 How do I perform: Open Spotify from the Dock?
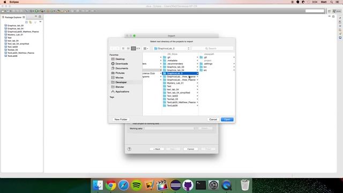coord(137,185)
